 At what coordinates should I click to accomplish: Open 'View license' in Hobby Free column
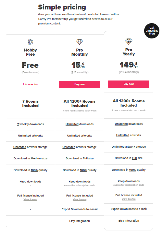[x=31, y=199]
